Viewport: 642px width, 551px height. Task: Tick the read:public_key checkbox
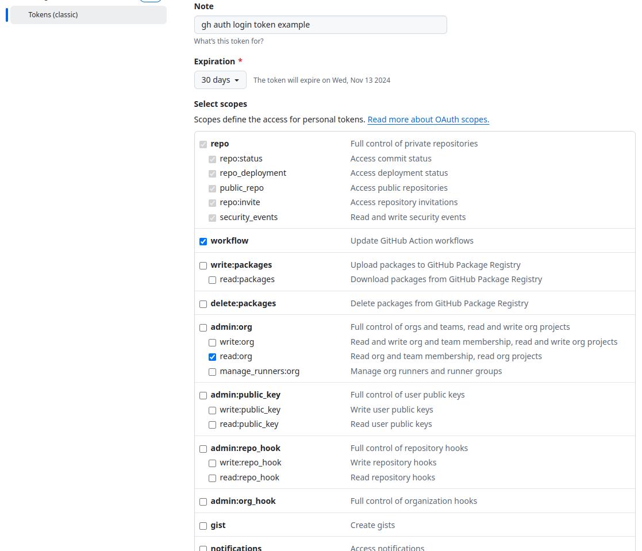click(213, 425)
